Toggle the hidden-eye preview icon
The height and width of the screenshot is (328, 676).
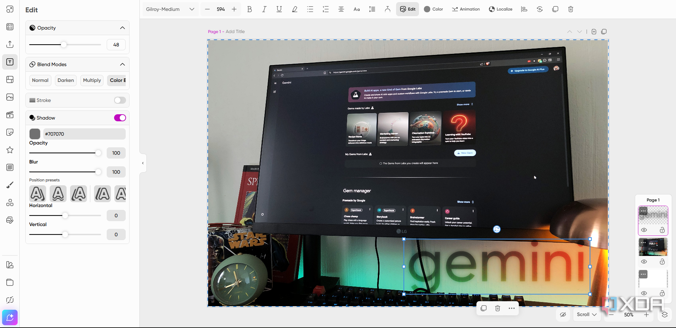click(x=563, y=315)
